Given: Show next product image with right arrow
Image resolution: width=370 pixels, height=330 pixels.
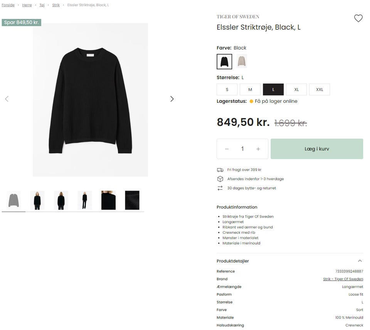Looking at the screenshot, I should pos(172,99).
